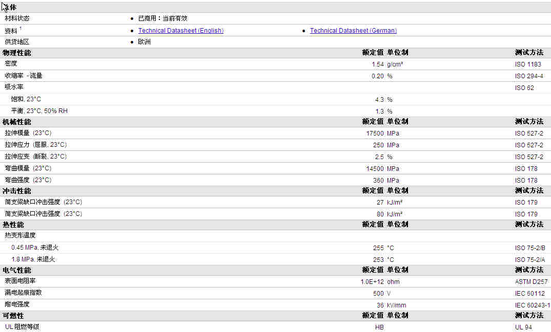Click the 14500 flexural modulus value

tap(375, 169)
